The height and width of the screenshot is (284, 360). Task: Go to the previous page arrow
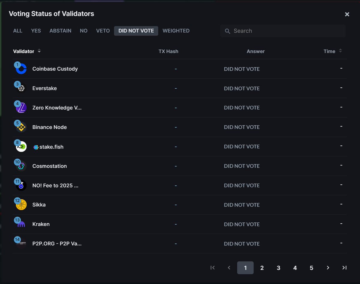point(229,267)
